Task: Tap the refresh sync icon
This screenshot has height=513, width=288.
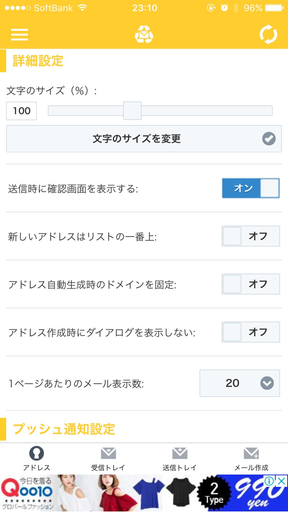Action: [x=268, y=35]
